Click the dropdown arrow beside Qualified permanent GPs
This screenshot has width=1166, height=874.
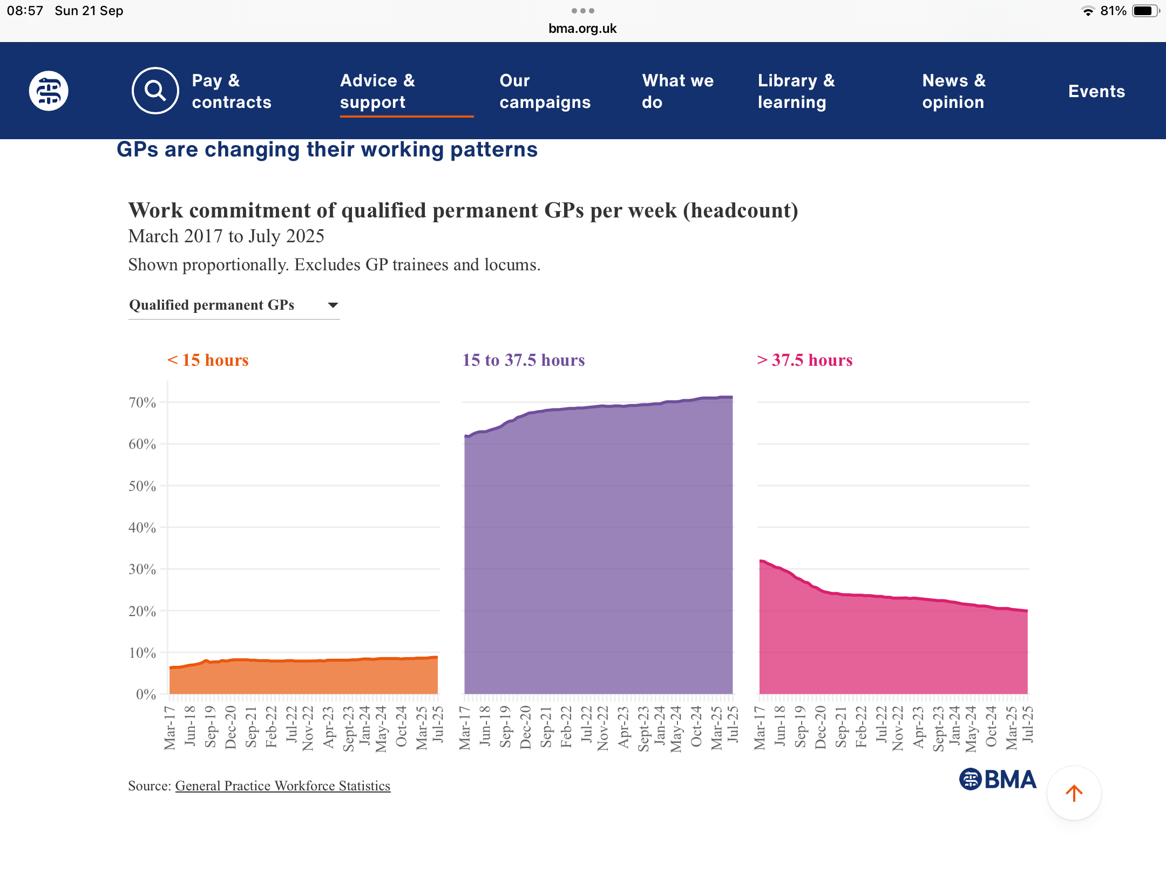coord(333,305)
